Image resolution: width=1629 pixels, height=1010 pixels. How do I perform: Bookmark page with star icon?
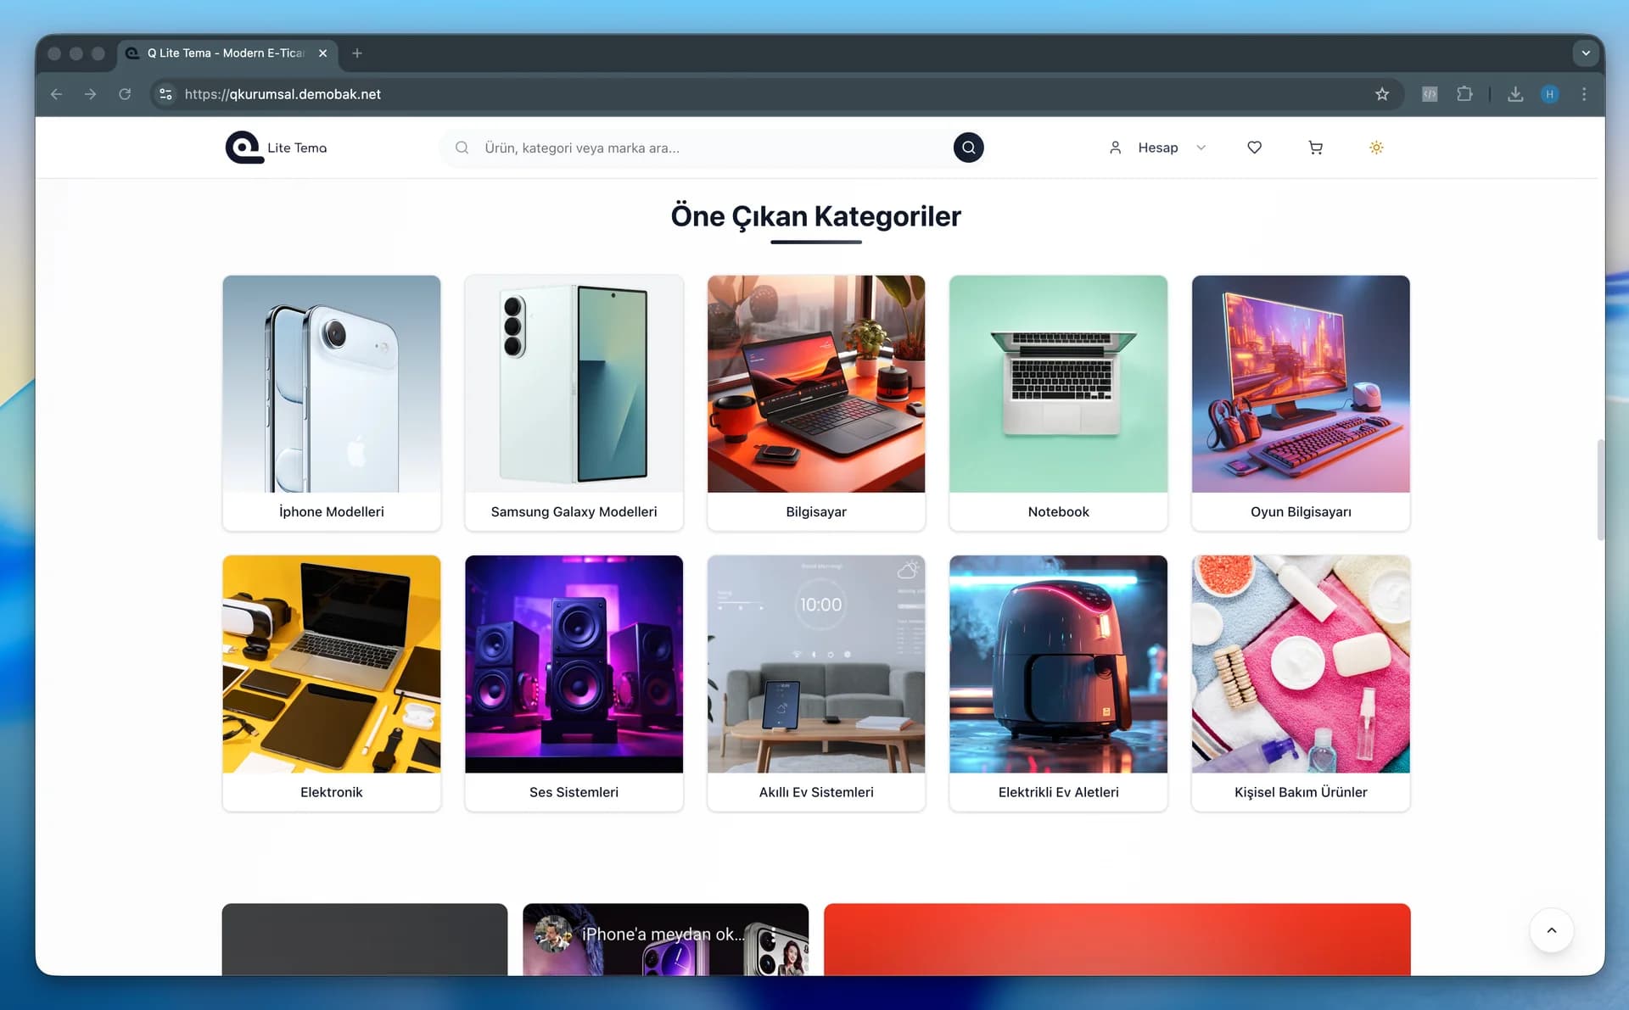(1382, 94)
